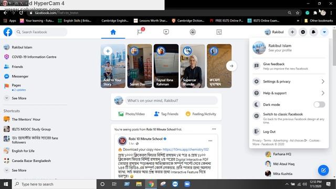Expand Settings & privacy submenu
The width and height of the screenshot is (336, 189).
click(289, 81)
